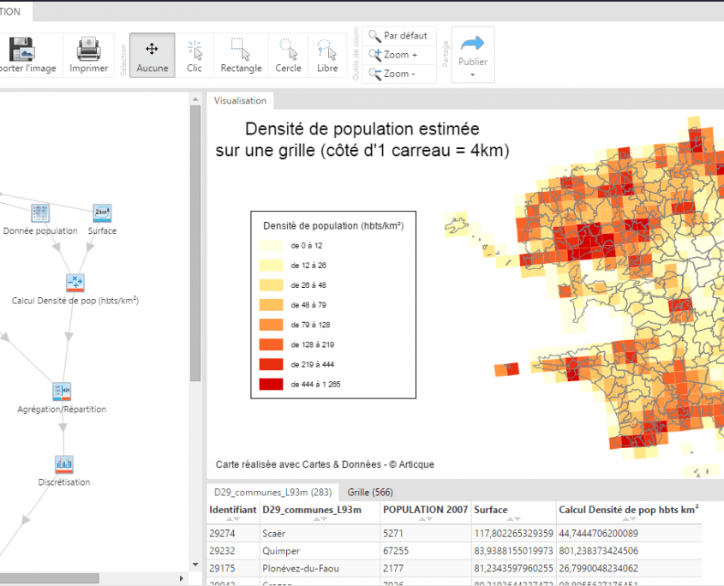Viewport: 724px width, 586px height.
Task: Switch to the Grille (566) tab
Action: (370, 493)
